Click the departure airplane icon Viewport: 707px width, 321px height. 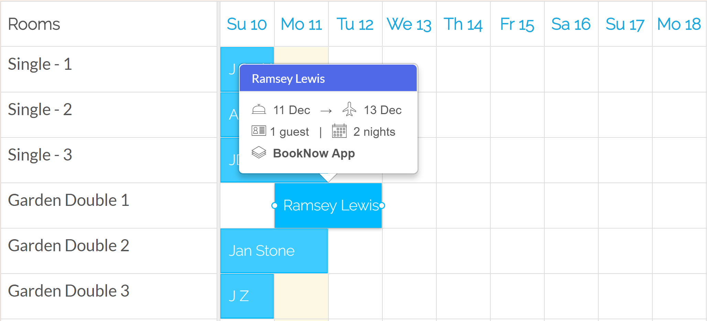[x=349, y=109]
